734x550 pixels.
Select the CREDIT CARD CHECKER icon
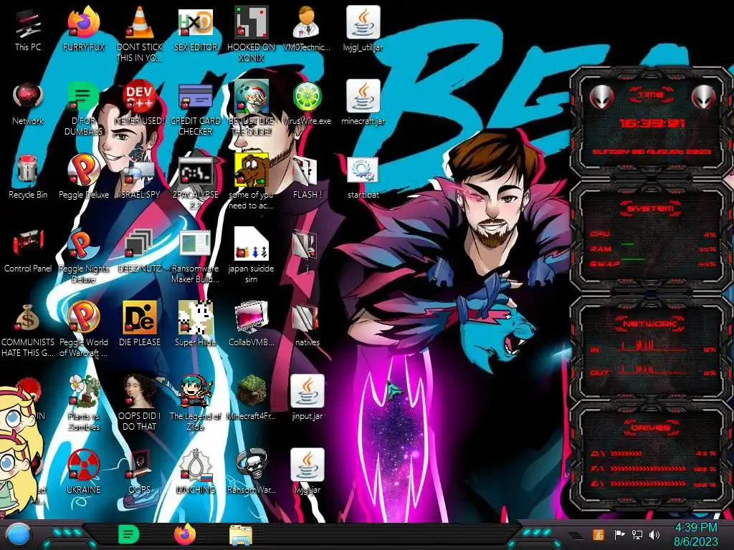coord(196,109)
